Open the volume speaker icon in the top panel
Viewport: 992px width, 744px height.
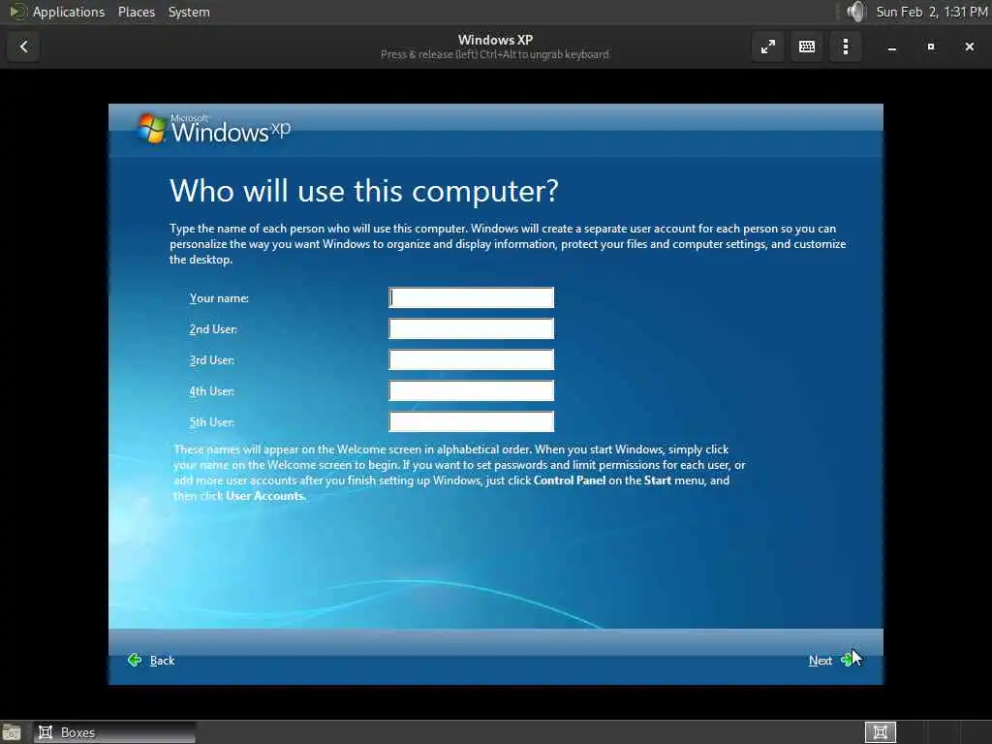(855, 12)
